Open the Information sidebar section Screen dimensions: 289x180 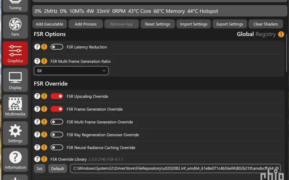click(15, 160)
